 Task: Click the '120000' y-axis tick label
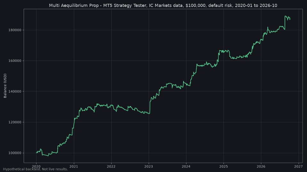[15, 122]
